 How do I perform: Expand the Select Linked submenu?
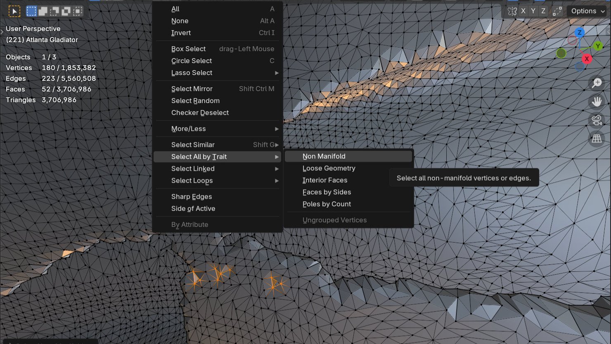[193, 168]
